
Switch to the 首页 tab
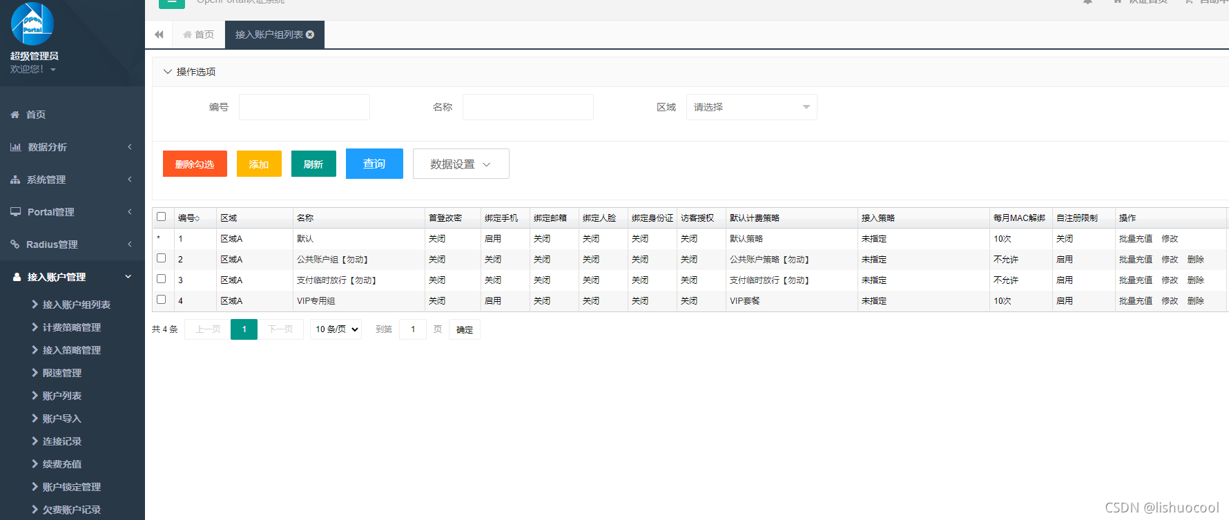tap(198, 35)
